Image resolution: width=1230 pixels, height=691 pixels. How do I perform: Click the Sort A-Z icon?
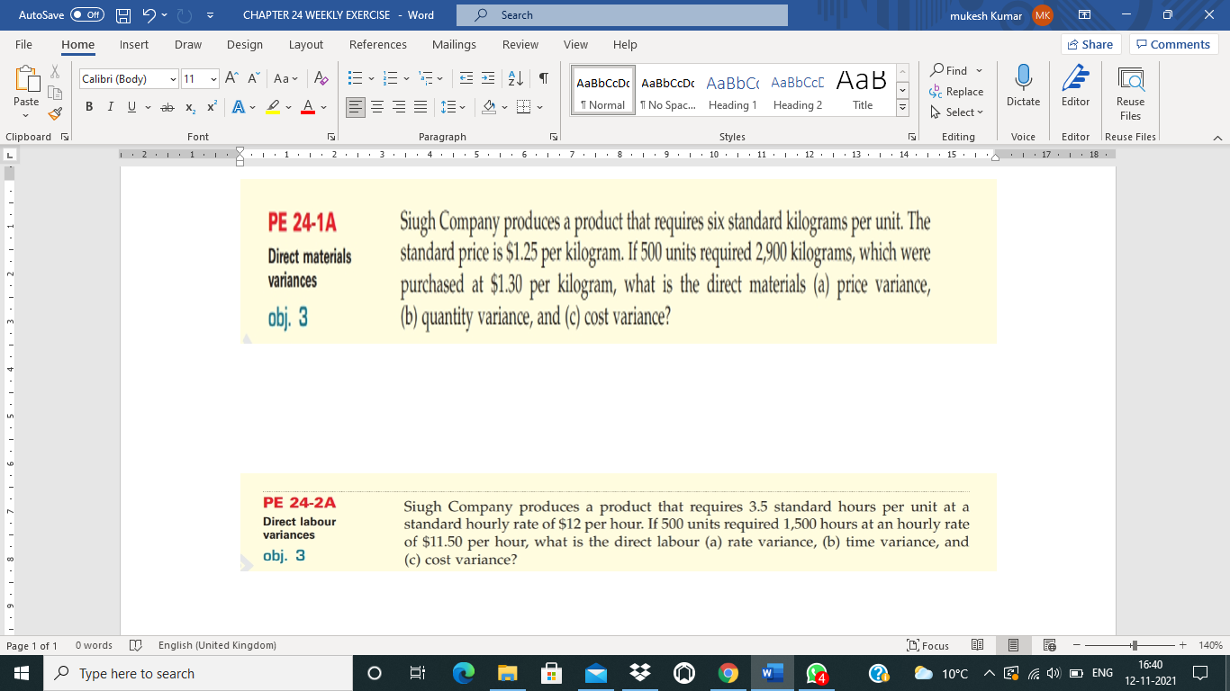[x=517, y=79]
